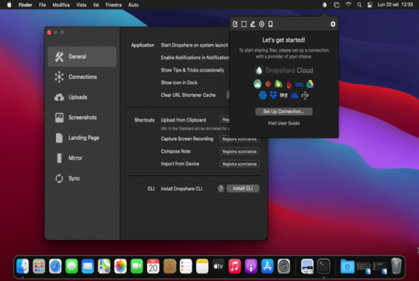Go to the Uploads preferences section
419x281 pixels.
[x=82, y=97]
